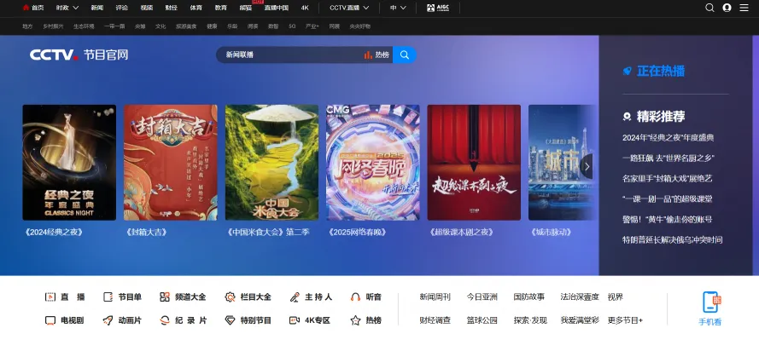Open the 篮球公园 program link
The image size is (759, 351).
482,320
